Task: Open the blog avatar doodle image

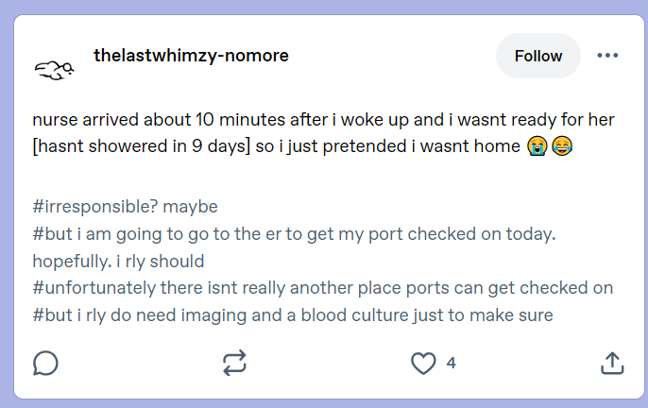Action: pos(54,70)
